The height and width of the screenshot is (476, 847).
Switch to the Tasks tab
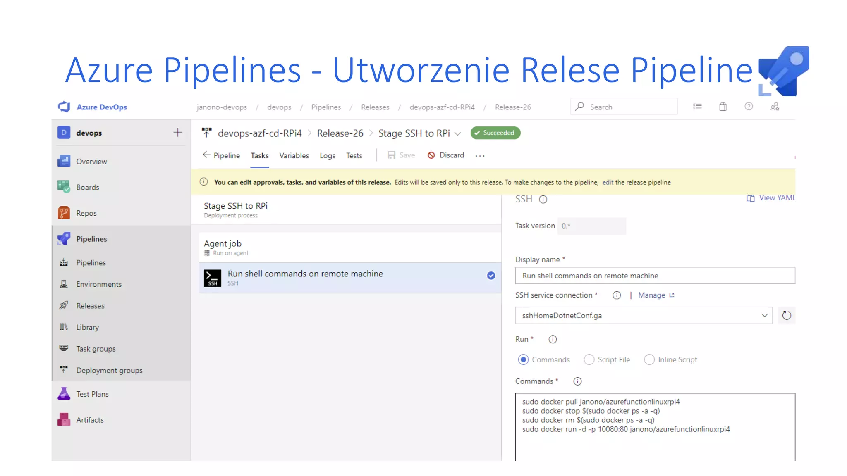tap(259, 155)
